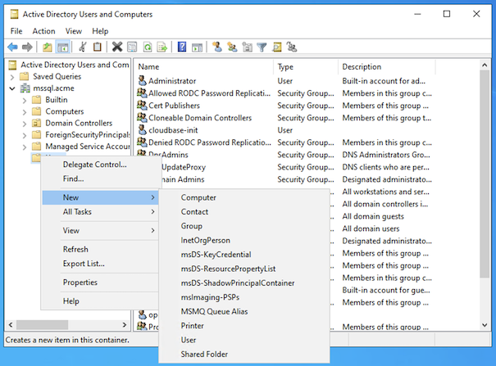Choose msImaging-PSPs from New submenu
496x366 pixels.
[x=243, y=297]
